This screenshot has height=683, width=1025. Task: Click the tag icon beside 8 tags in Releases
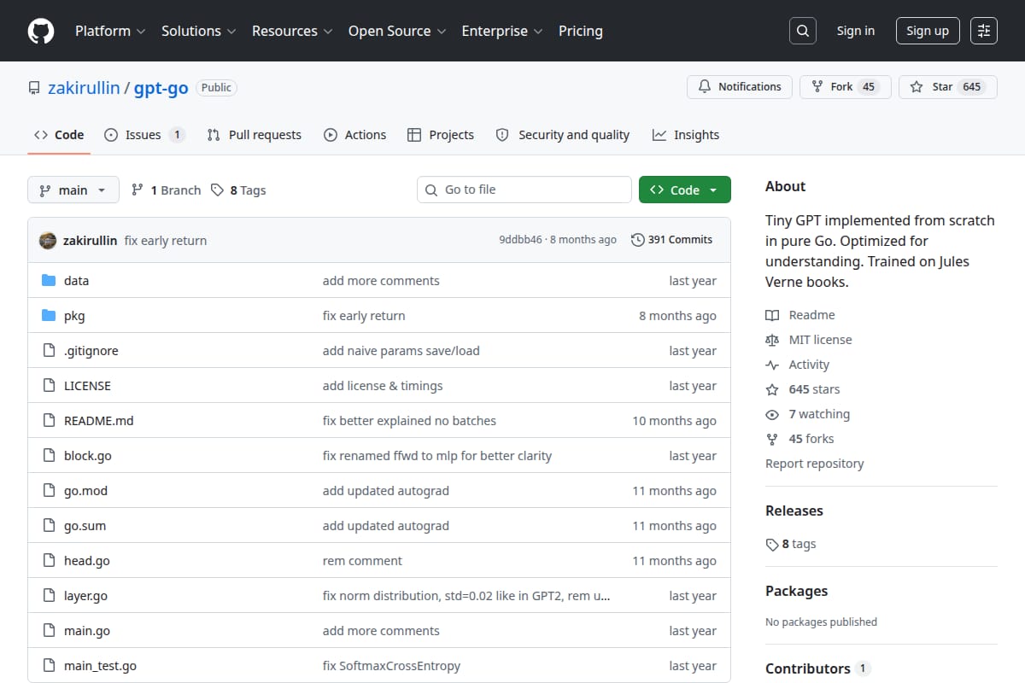pyautogui.click(x=772, y=544)
